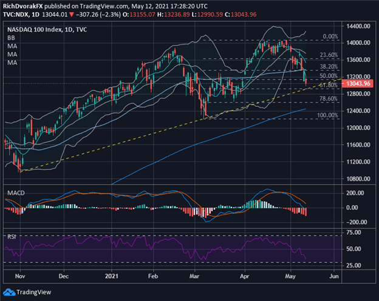Click the 2021 label on time axis
Image resolution: width=379 pixels, height=301 pixels.
tap(112, 276)
